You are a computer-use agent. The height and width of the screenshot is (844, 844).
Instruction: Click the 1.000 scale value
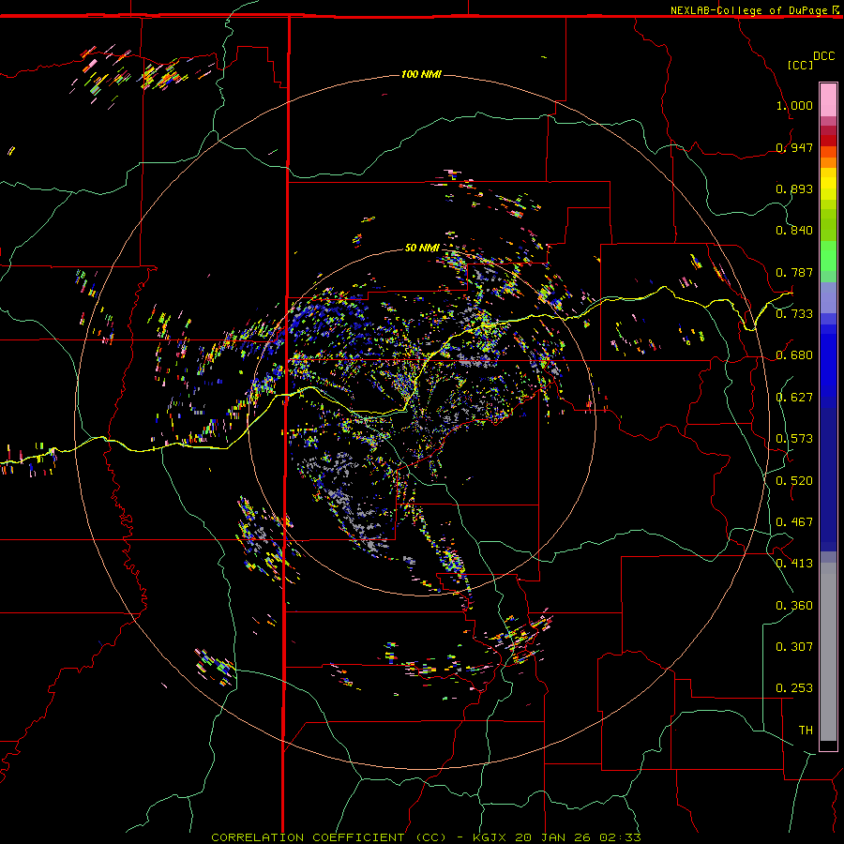pyautogui.click(x=794, y=105)
